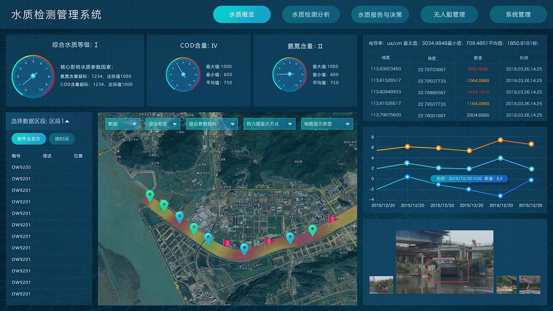Expand the 热力图显示方式 dropdown
The width and height of the screenshot is (553, 311).
click(x=269, y=124)
